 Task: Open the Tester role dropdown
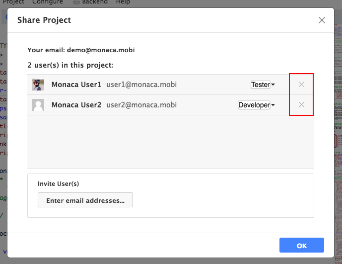point(263,85)
